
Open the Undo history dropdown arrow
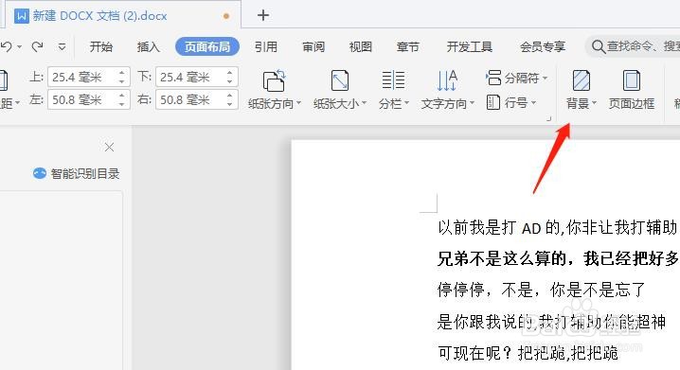click(x=20, y=46)
